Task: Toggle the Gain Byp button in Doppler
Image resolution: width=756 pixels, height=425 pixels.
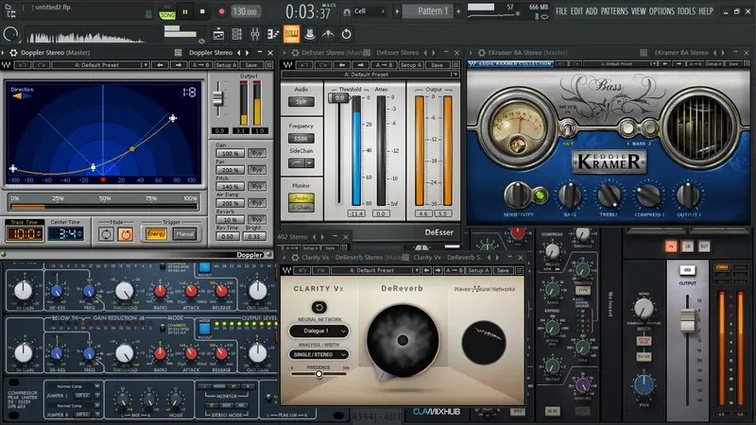Action: click(256, 151)
